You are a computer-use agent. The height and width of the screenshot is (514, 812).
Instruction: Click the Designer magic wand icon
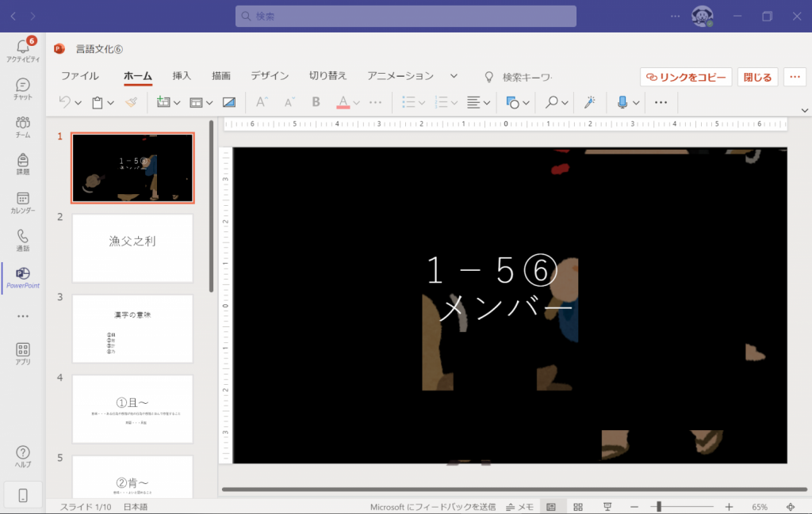pos(589,102)
